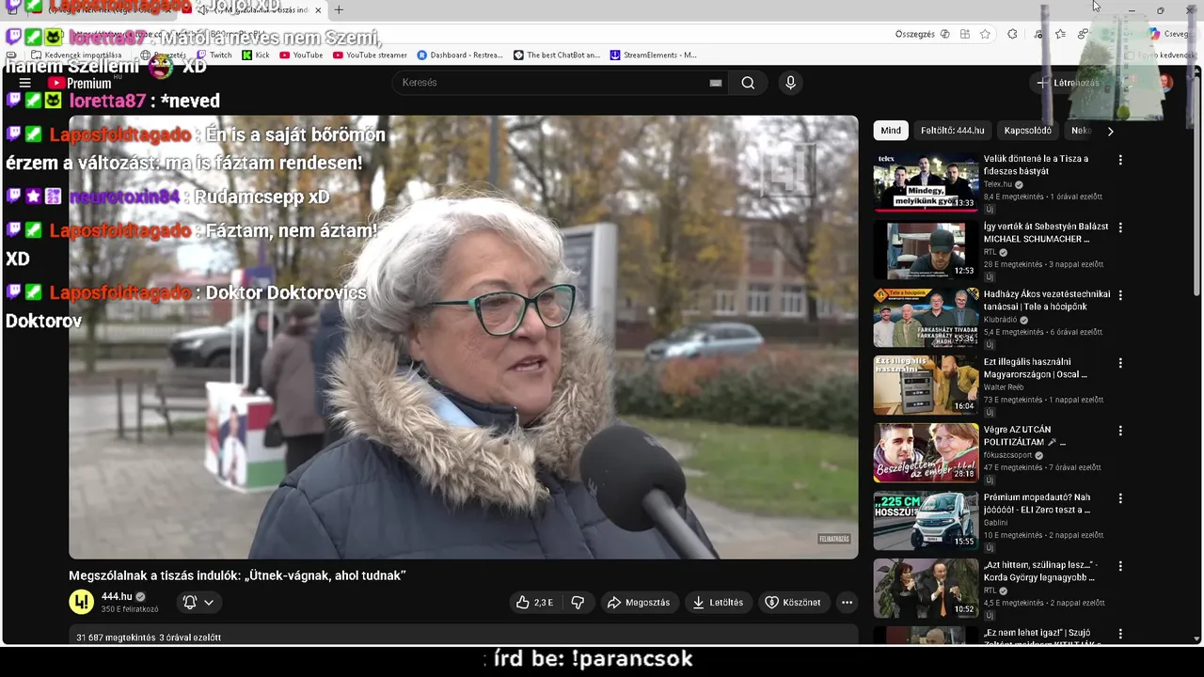This screenshot has width=1204, height=677.
Task: Open the Telex.hu channel name
Action: tap(998, 184)
